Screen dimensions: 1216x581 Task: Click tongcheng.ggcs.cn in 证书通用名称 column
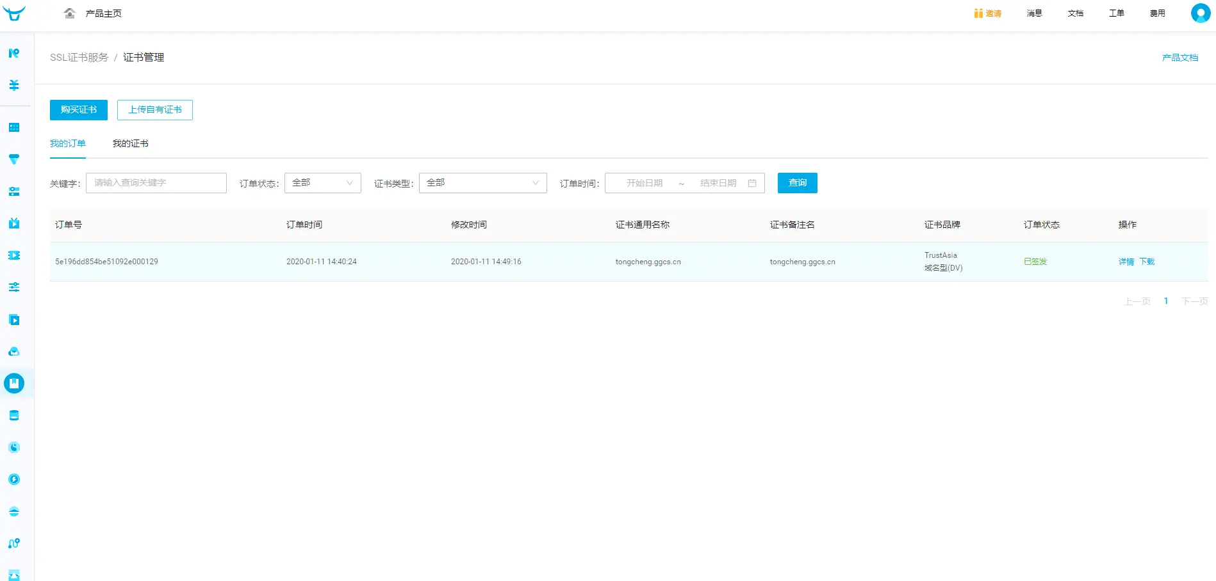pyautogui.click(x=648, y=262)
